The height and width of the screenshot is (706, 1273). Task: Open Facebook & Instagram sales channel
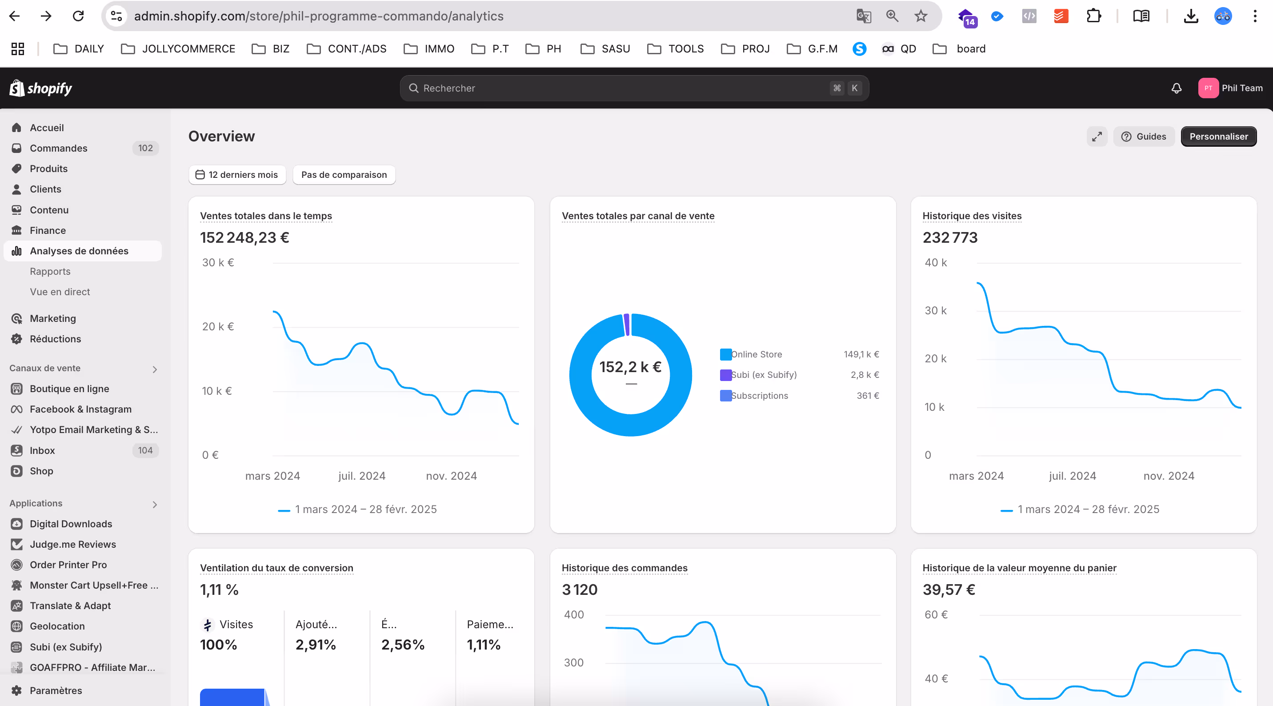click(x=80, y=409)
